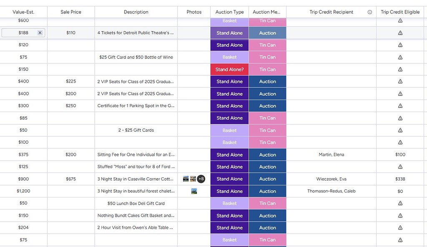The width and height of the screenshot is (427, 247).
Task: Select the Photos column header
Action: pyautogui.click(x=193, y=12)
